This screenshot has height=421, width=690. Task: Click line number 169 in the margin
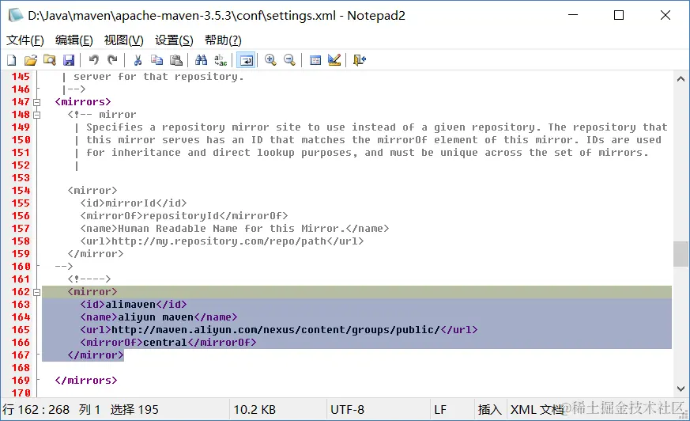pyautogui.click(x=21, y=381)
